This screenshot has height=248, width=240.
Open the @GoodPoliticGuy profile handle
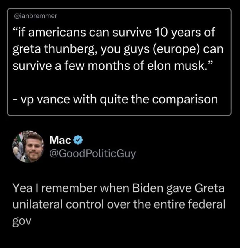[93, 154]
